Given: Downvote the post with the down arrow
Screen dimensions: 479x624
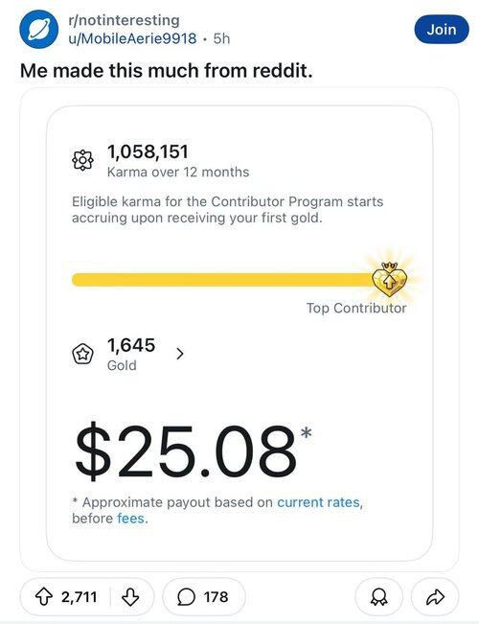Looking at the screenshot, I should point(130,597).
